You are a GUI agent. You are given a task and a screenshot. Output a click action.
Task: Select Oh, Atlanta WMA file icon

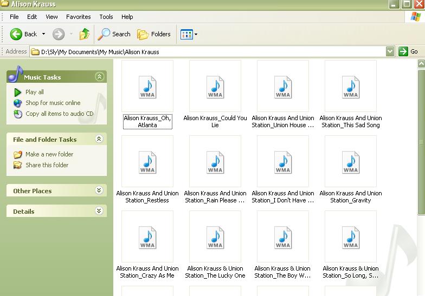147,87
